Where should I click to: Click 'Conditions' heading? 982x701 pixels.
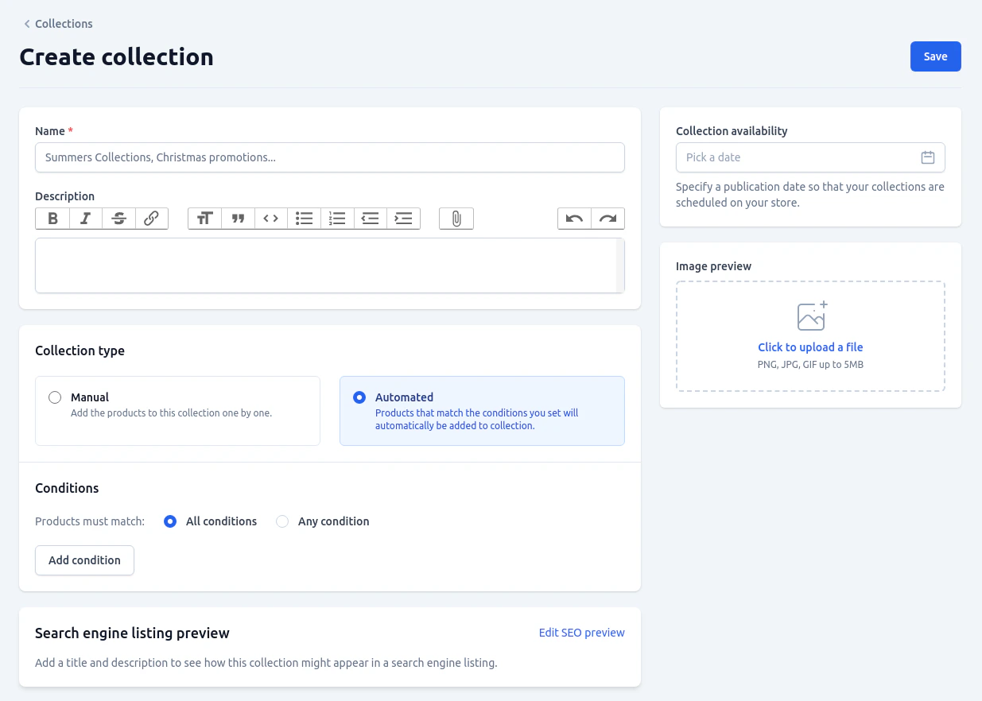67,488
